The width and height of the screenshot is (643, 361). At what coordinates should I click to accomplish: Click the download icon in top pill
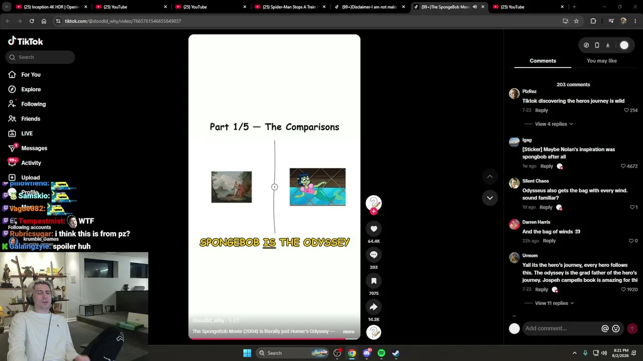pos(607,45)
